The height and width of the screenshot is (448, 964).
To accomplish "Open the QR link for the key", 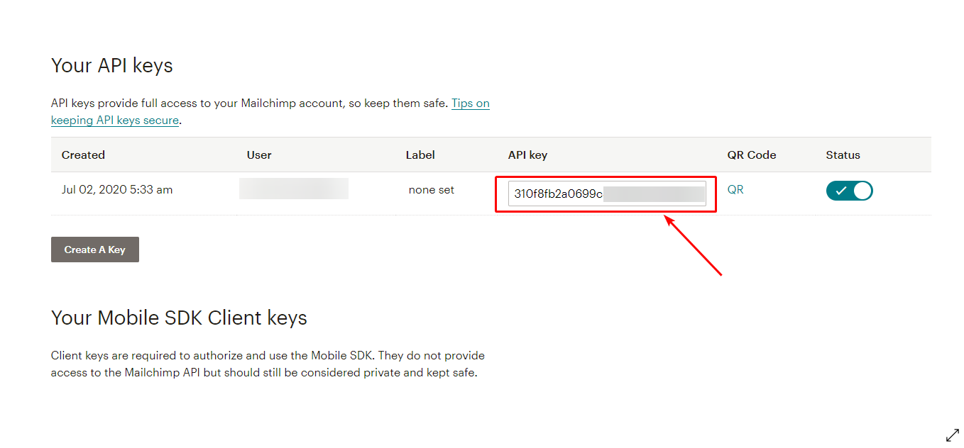I will tap(735, 190).
